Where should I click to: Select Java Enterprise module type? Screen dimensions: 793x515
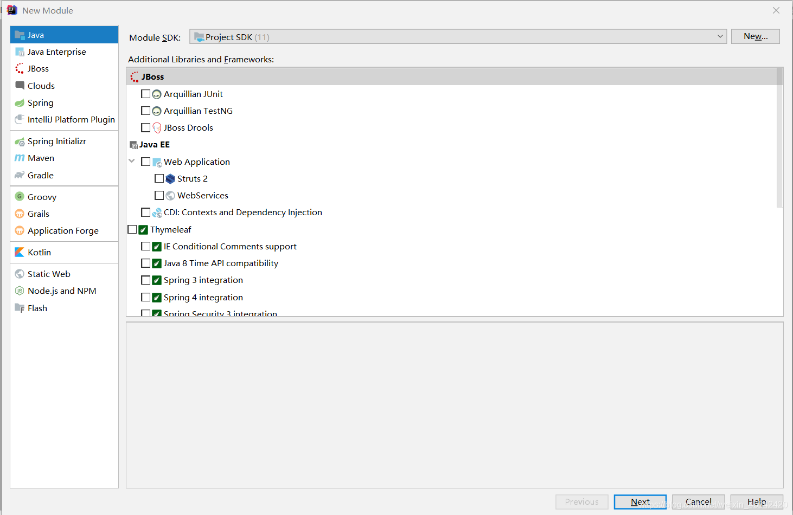pyautogui.click(x=64, y=52)
